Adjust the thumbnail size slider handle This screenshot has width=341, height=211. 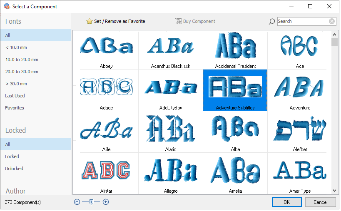coord(91,202)
